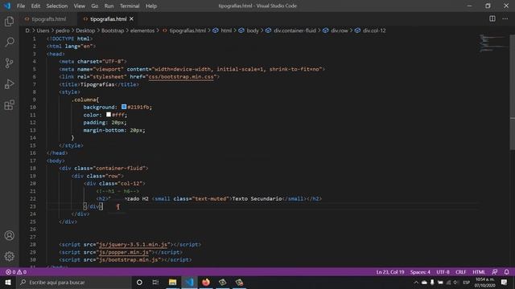Expand the Desktop breadcrumb

coord(85,31)
